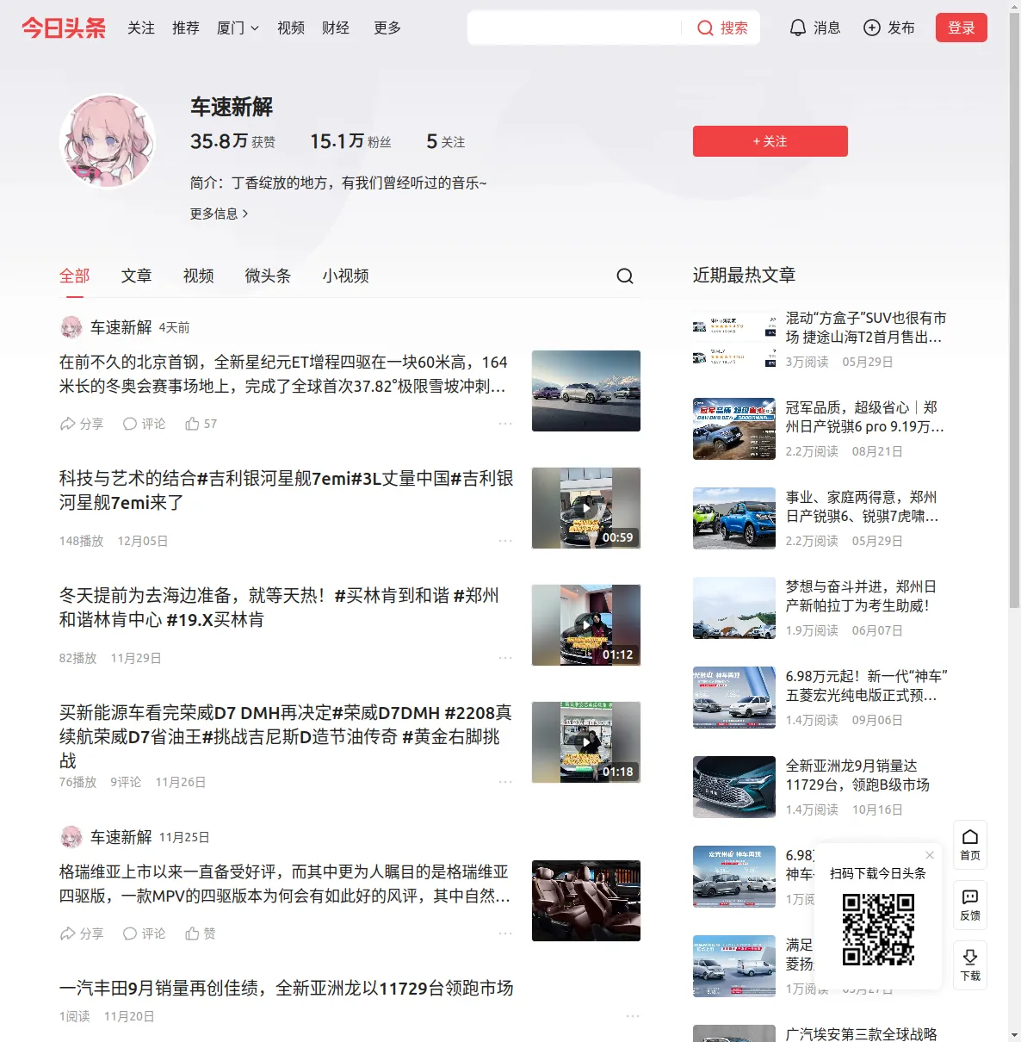The image size is (1021, 1042).
Task: Open the 9评论 count on 荣威D7 video
Action: pos(126,782)
